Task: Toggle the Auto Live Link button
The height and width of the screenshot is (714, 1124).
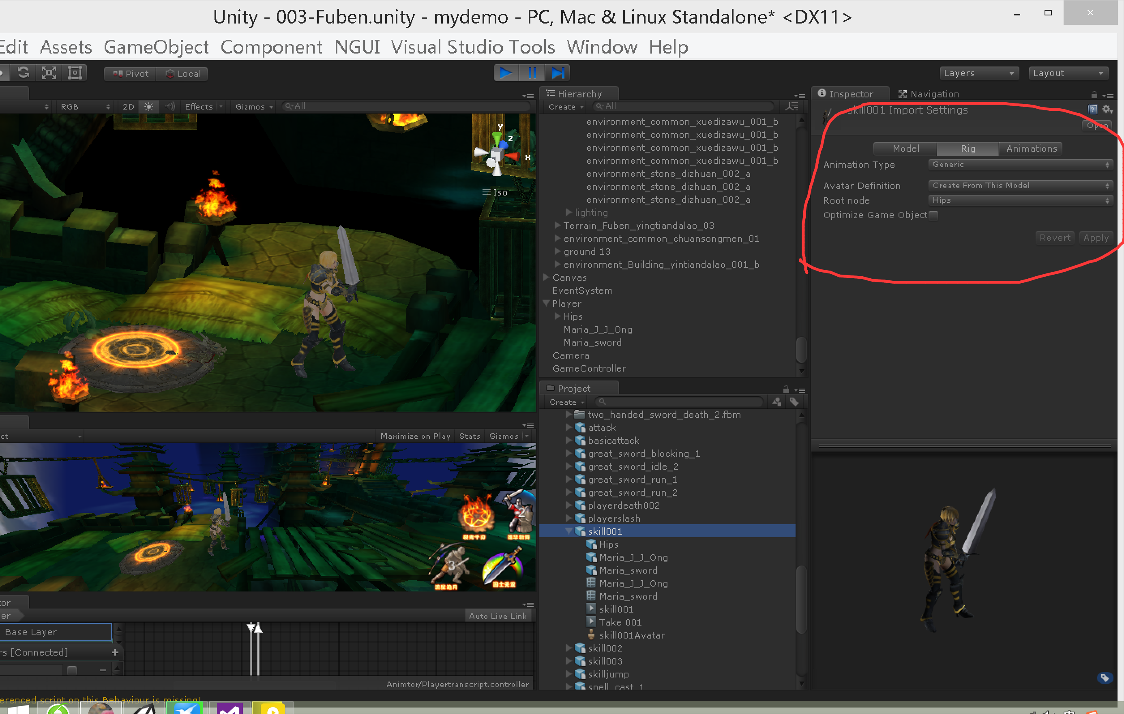Action: coord(498,616)
